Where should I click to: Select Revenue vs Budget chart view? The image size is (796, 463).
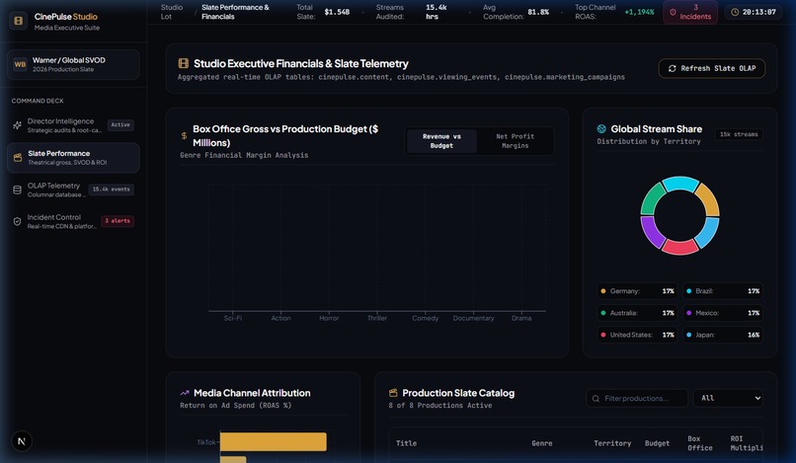tap(441, 141)
